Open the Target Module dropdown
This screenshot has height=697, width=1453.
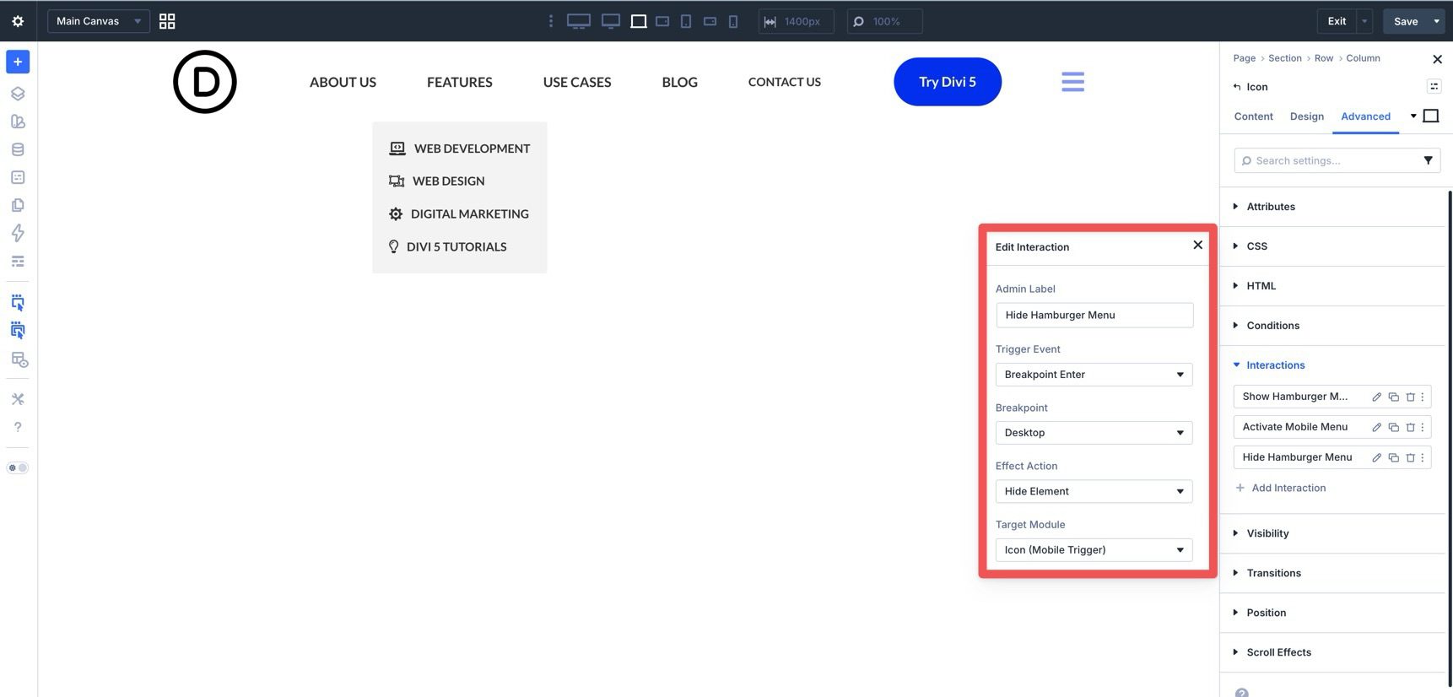point(1094,550)
